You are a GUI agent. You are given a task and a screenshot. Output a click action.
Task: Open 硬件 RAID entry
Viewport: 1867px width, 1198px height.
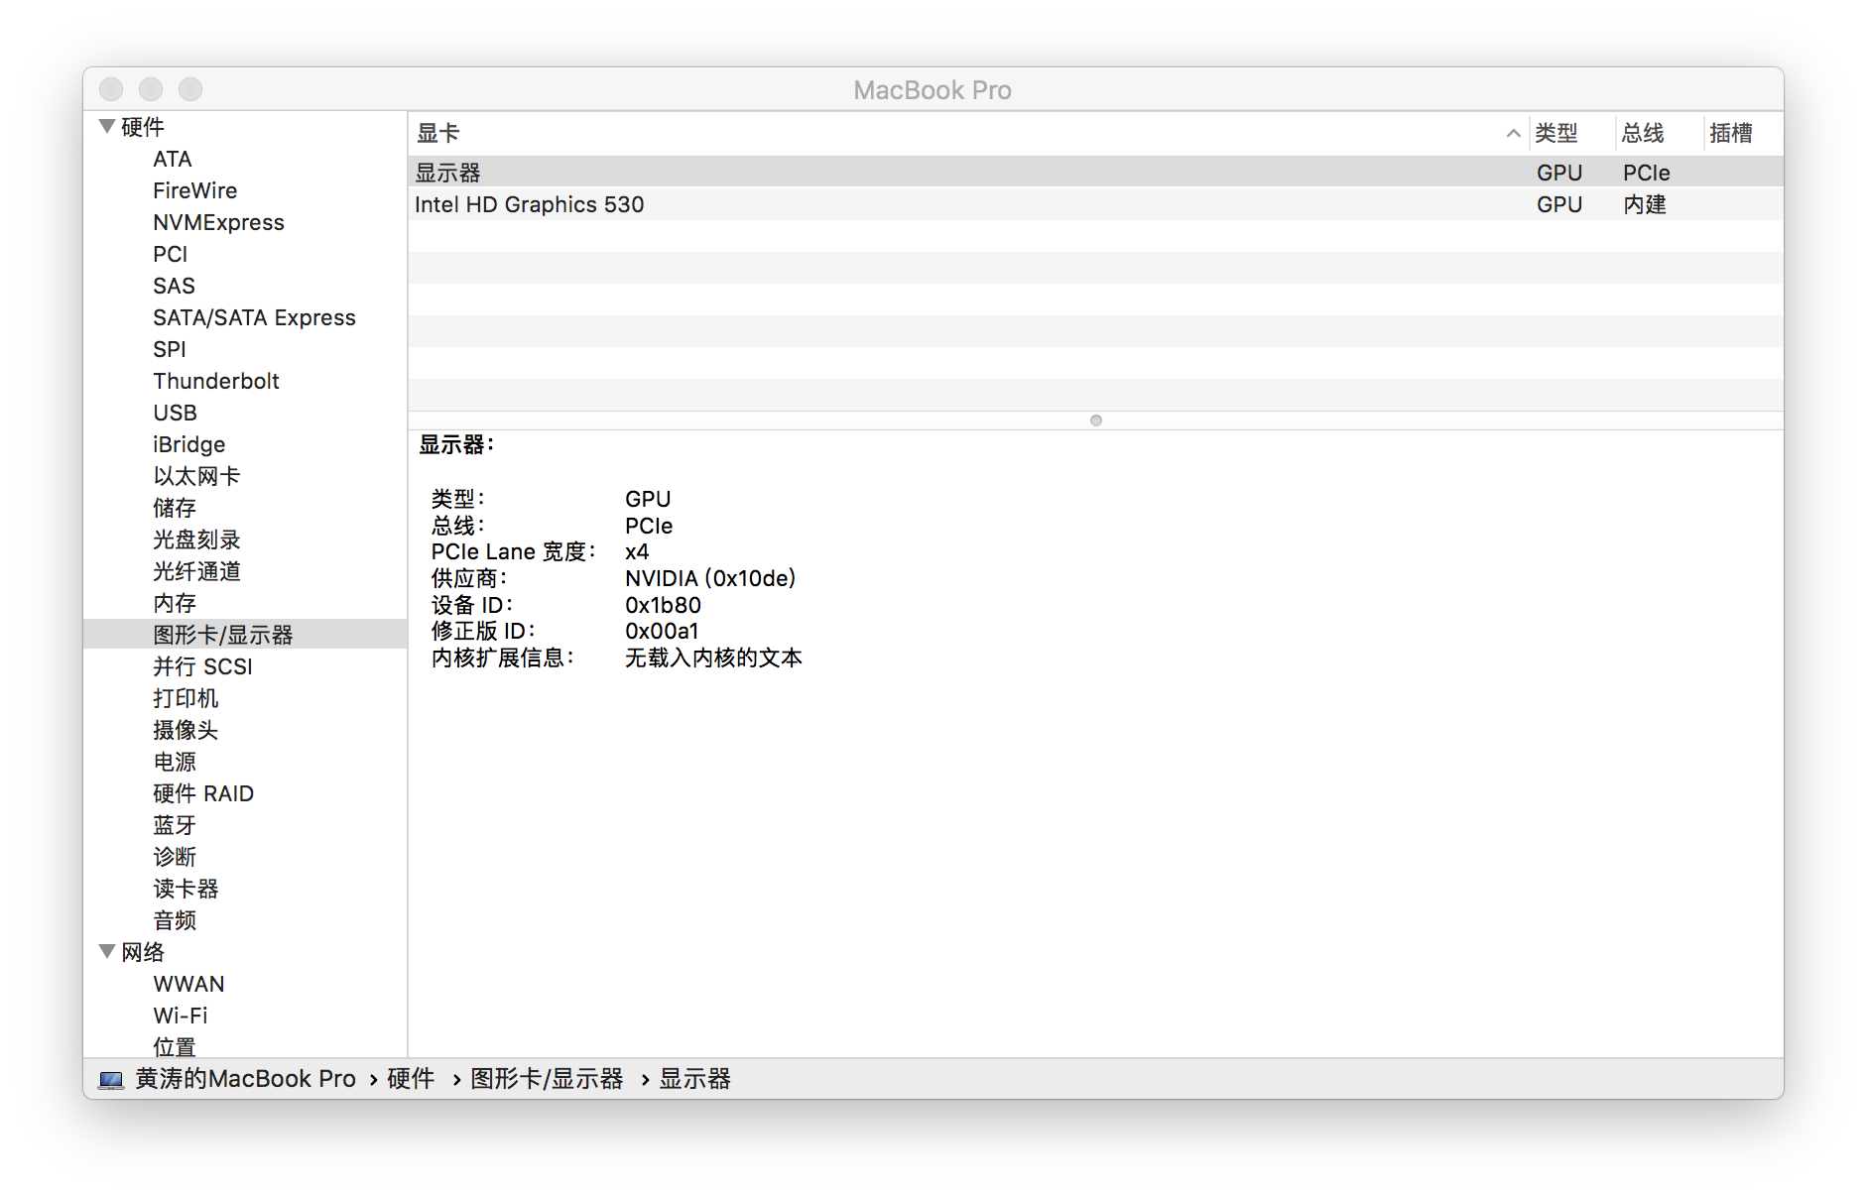(203, 793)
